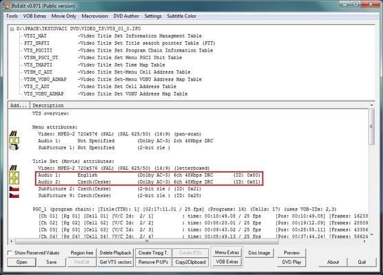
Task: Click the Add... column header
Action: (19, 105)
